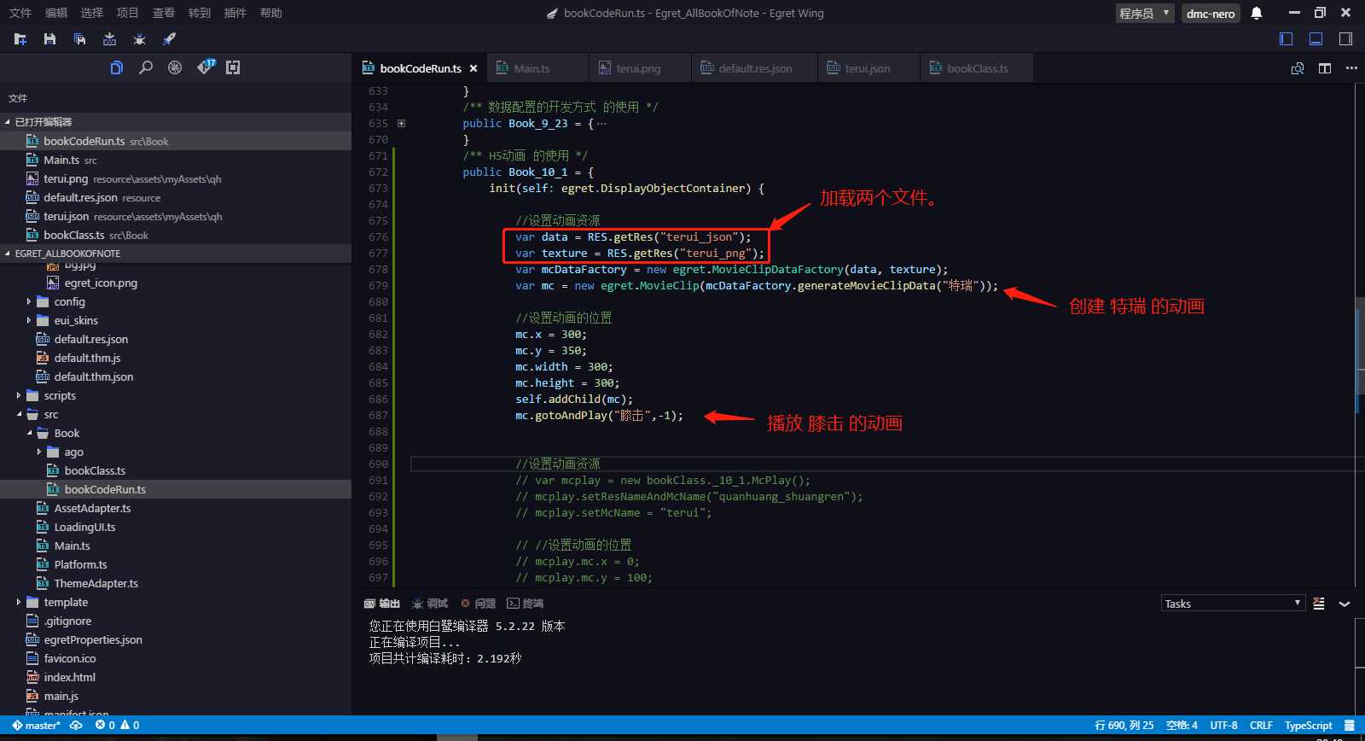Switch to the 调试 panel tab
This screenshot has height=741, width=1365.
point(430,604)
